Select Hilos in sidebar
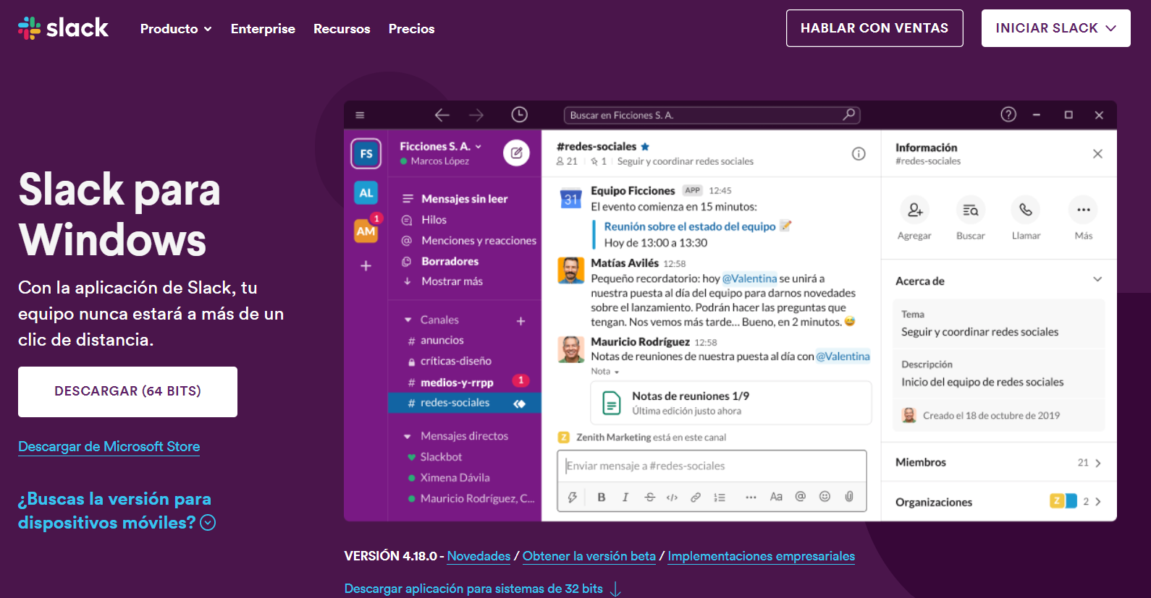Viewport: 1151px width, 598px height. click(x=434, y=220)
